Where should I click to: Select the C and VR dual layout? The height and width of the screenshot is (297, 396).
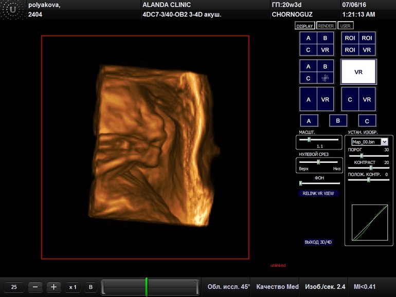tap(358, 99)
